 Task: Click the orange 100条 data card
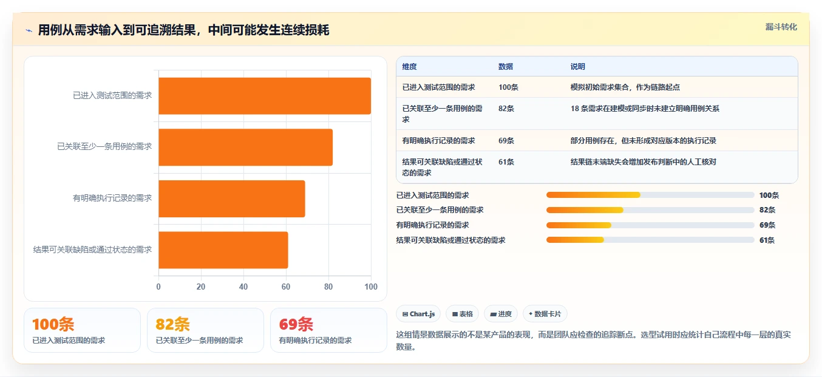(x=82, y=330)
